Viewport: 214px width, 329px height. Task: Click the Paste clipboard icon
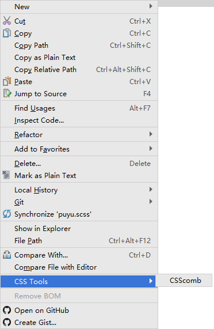[7, 81]
